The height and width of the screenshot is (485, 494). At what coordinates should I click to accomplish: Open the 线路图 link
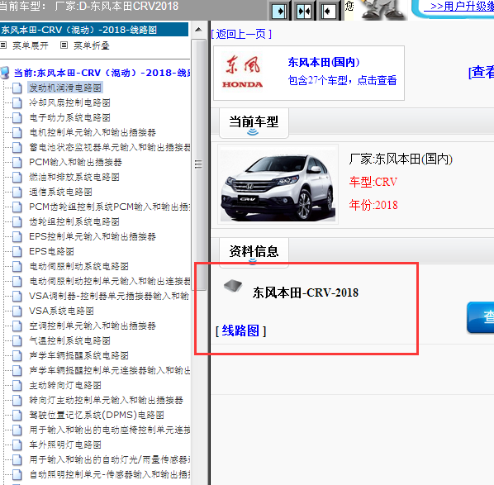[x=240, y=330]
